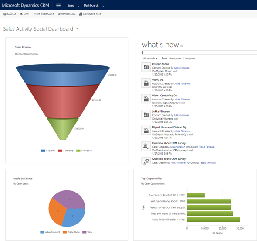
Task: Click account icon for Digital Illustrated Finland Oy
Action: coord(146,131)
